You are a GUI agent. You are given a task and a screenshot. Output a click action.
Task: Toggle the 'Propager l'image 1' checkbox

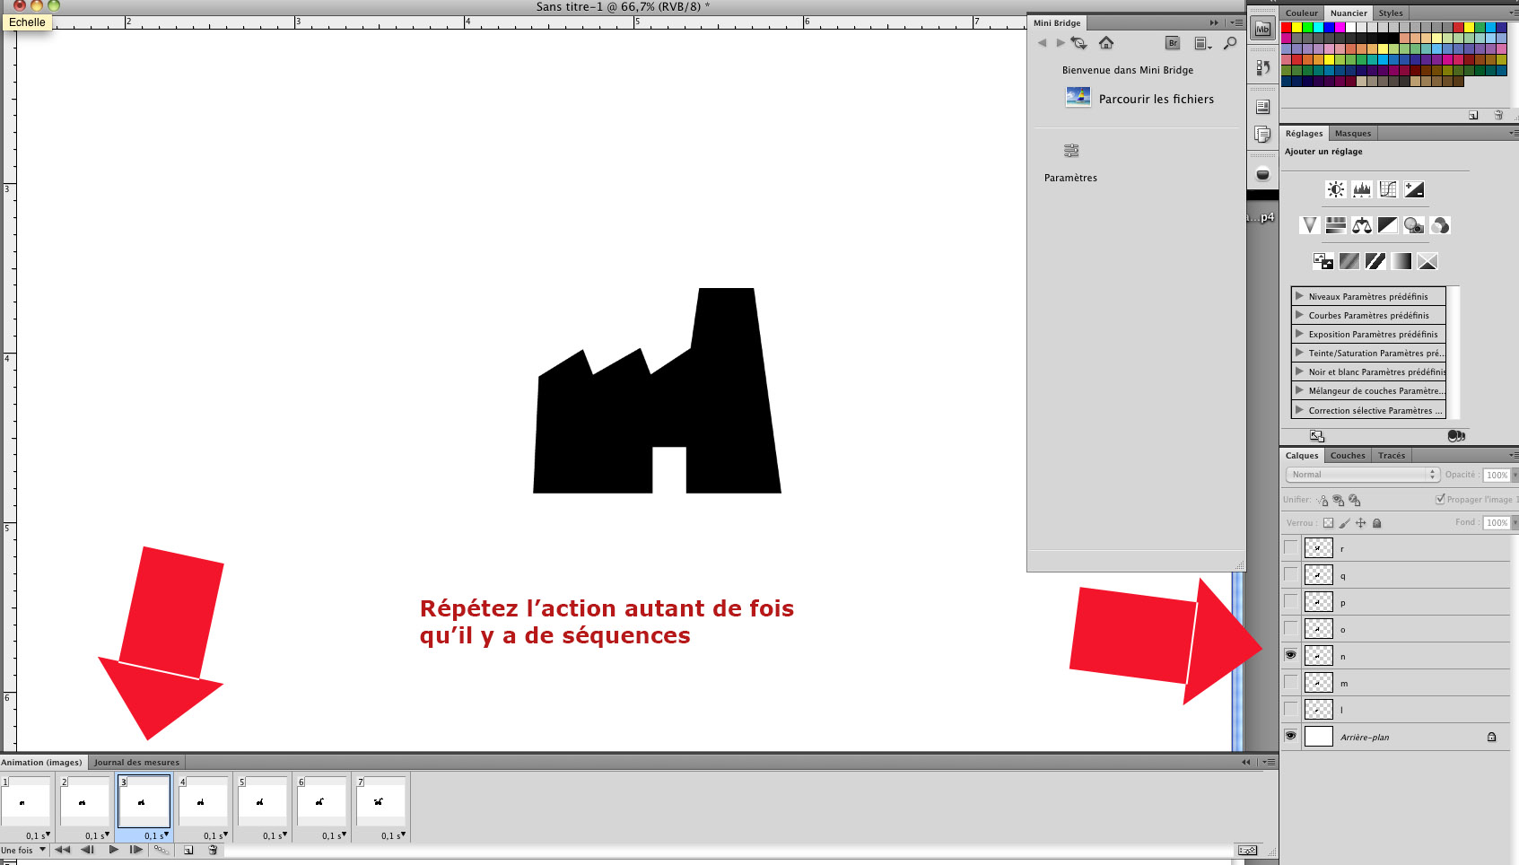tap(1440, 499)
